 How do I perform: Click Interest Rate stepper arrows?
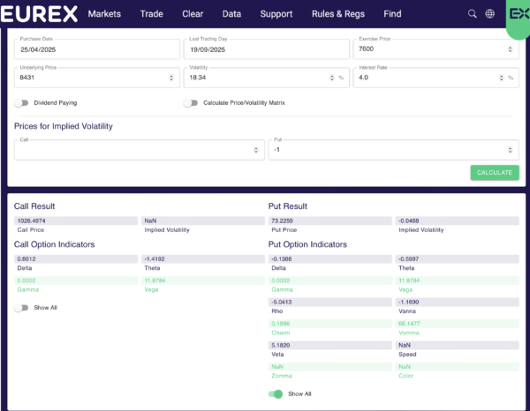point(501,78)
